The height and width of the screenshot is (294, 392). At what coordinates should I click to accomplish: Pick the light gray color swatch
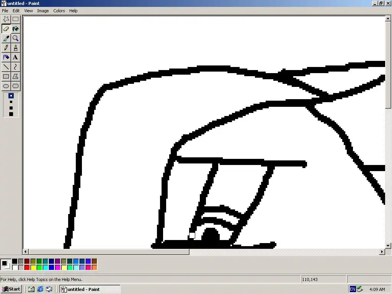point(21,268)
